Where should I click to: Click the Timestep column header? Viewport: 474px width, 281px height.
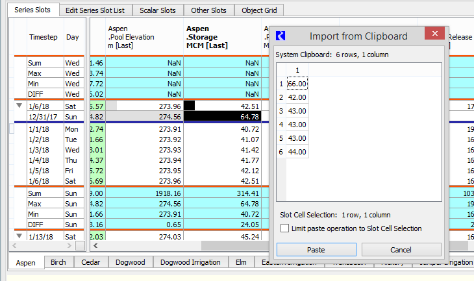tap(44, 38)
